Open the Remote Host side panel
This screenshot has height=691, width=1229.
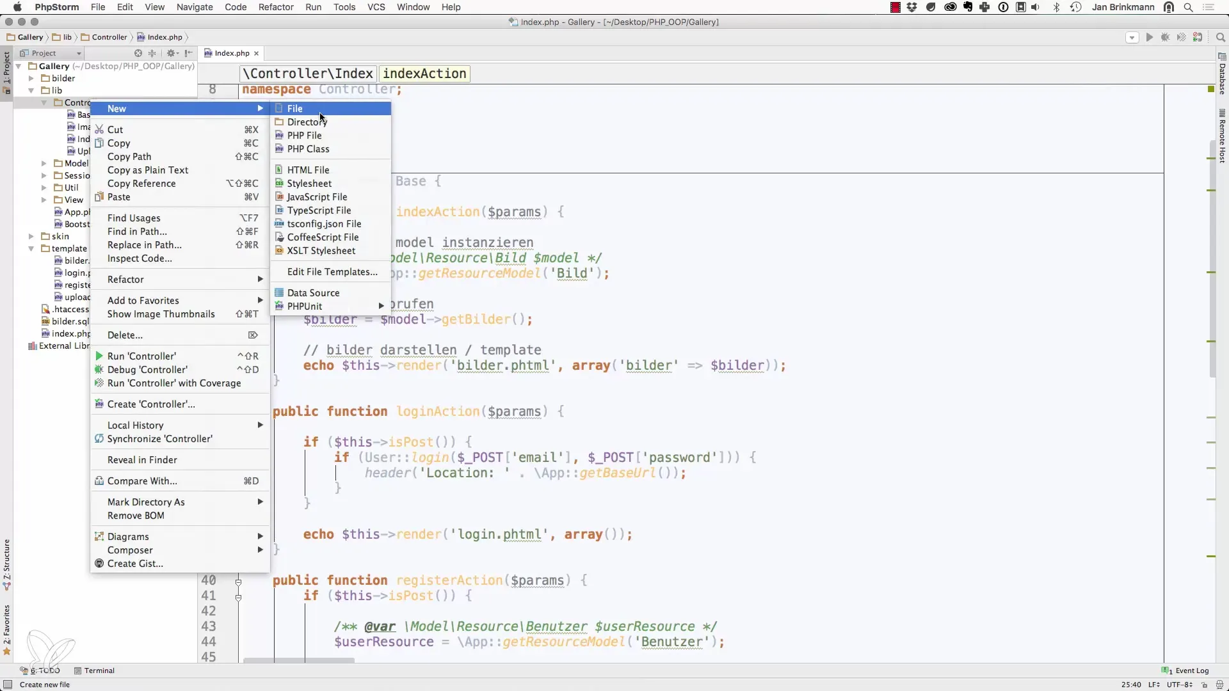tap(1222, 136)
